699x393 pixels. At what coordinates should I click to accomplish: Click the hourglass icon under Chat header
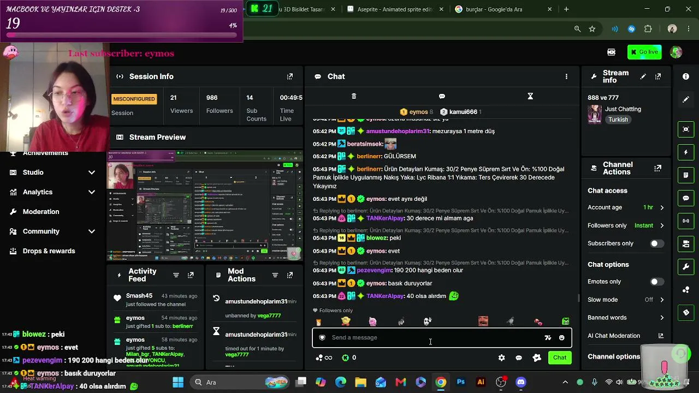pos(530,96)
